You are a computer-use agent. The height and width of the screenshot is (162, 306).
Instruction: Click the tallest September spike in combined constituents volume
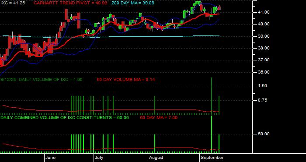212,134
